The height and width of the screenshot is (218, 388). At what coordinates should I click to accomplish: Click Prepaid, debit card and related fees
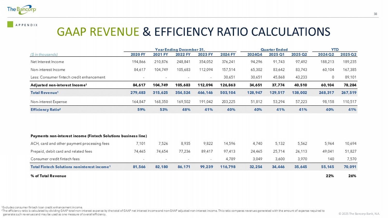[61, 151]
